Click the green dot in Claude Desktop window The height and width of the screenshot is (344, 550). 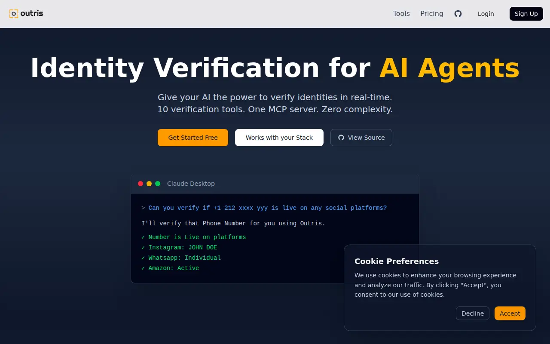(x=158, y=184)
